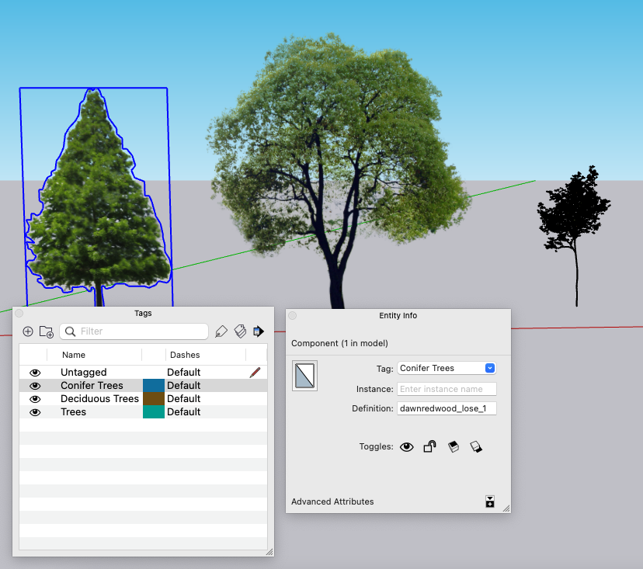Click the Name column header

pos(74,355)
